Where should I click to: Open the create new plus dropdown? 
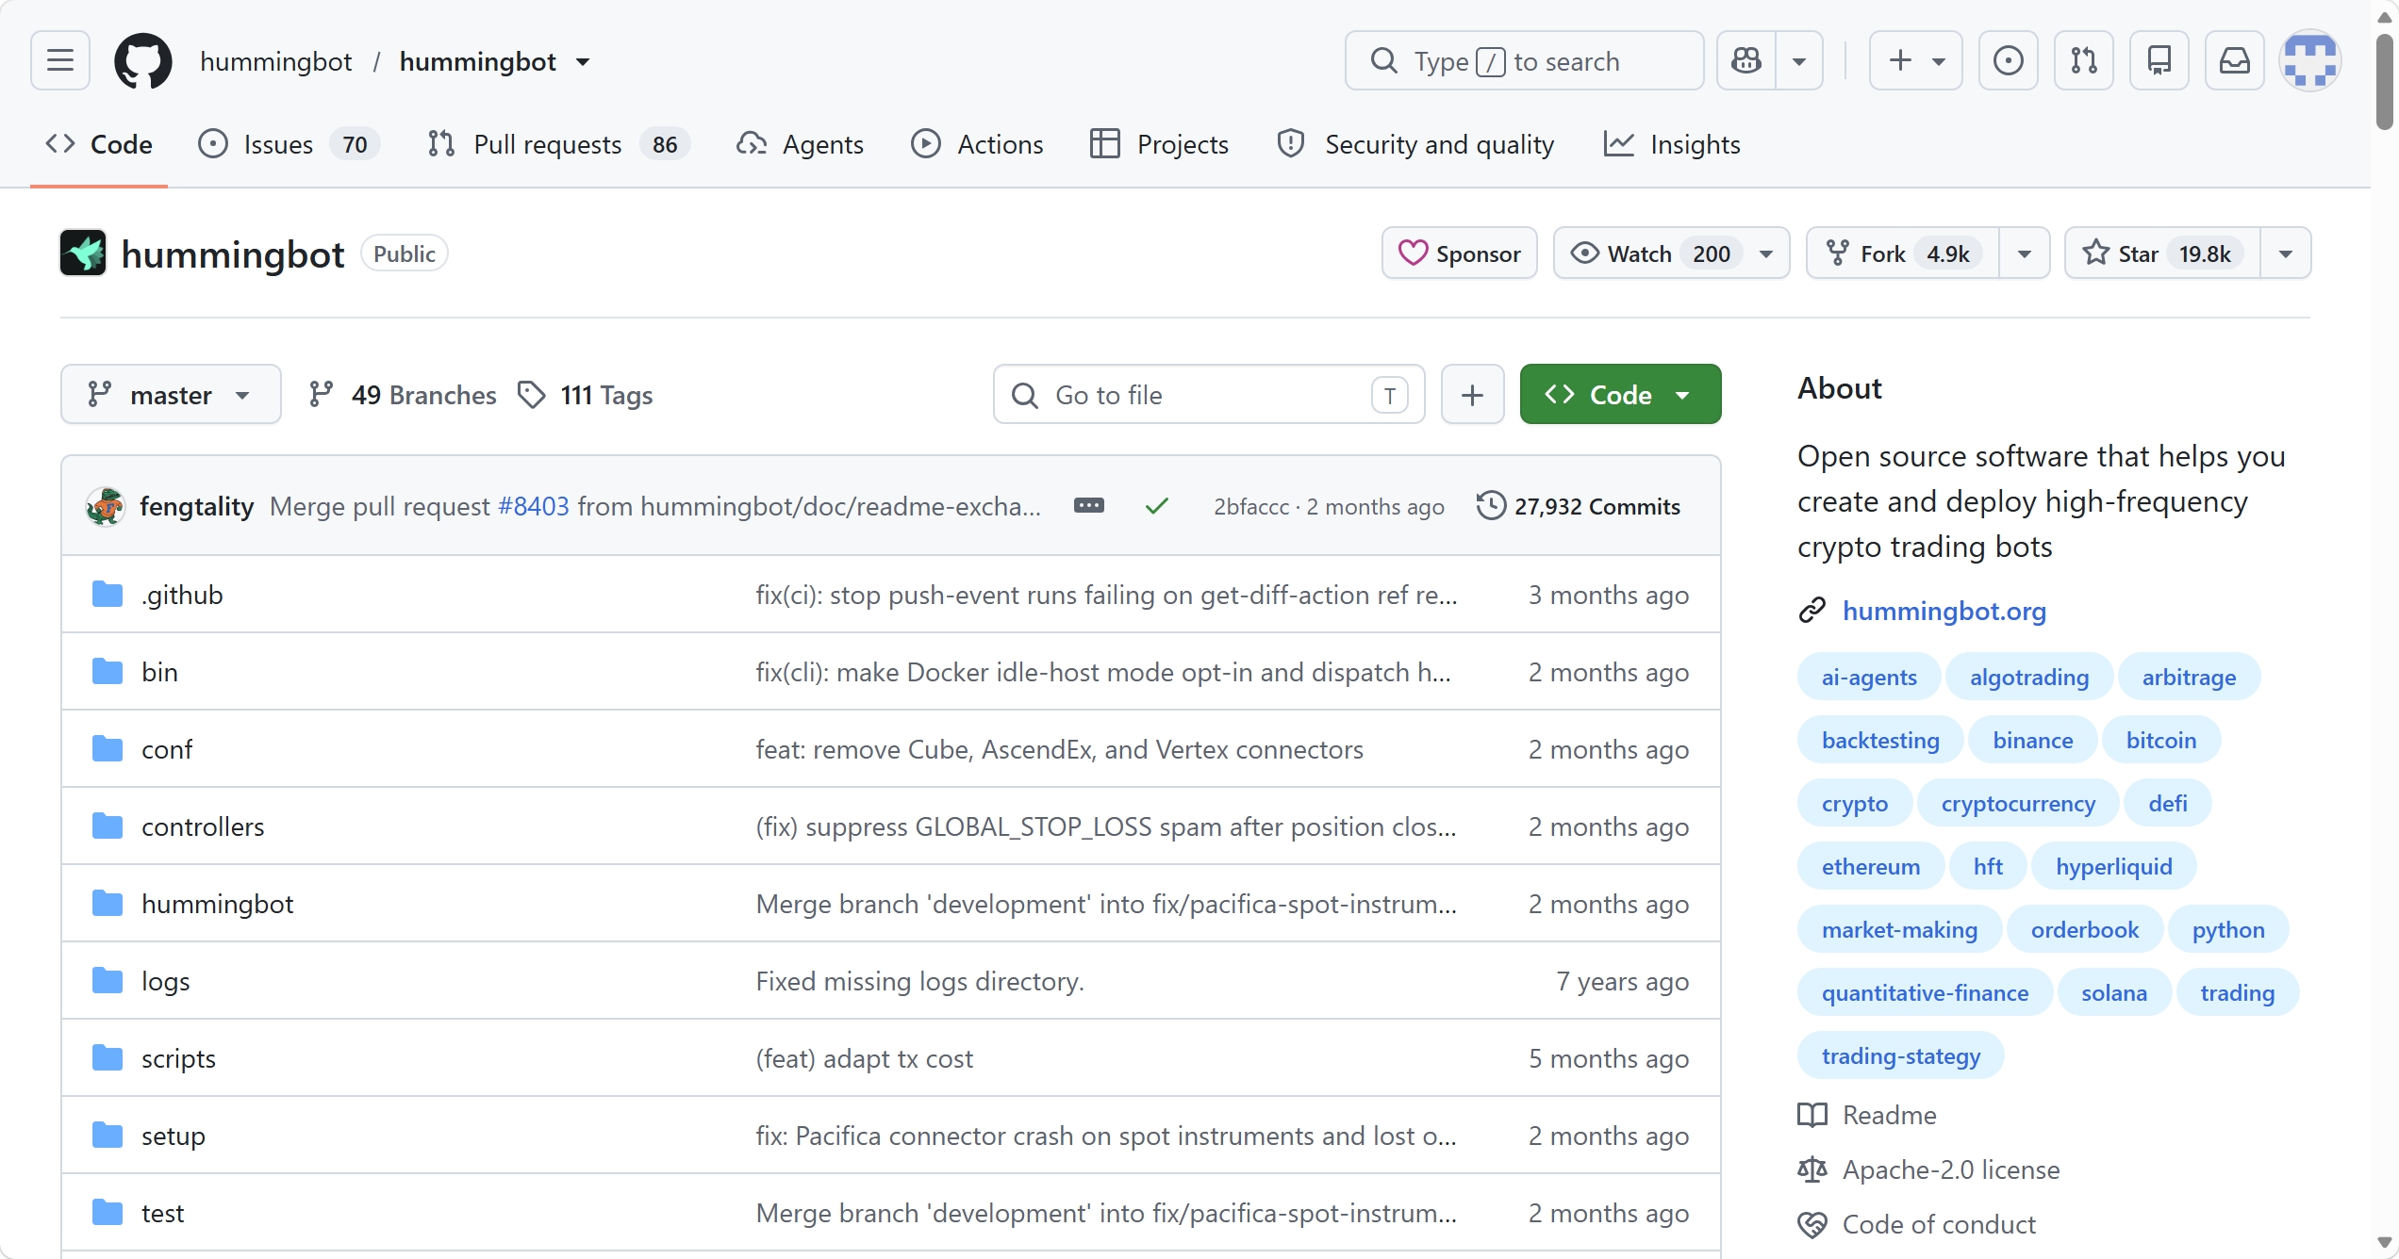click(1916, 61)
